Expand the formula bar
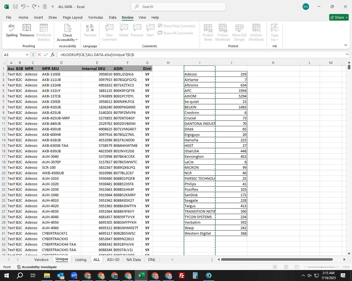This screenshot has width=352, height=281. 347,55
